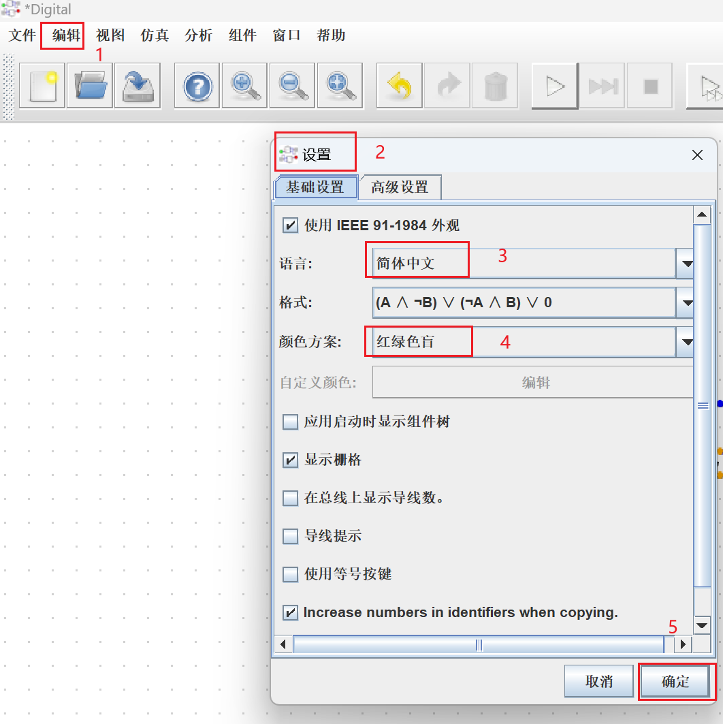Open the 组件 menu
The width and height of the screenshot is (723, 724).
tap(242, 35)
